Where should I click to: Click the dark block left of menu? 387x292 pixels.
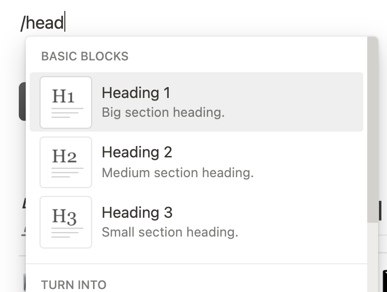click(22, 101)
